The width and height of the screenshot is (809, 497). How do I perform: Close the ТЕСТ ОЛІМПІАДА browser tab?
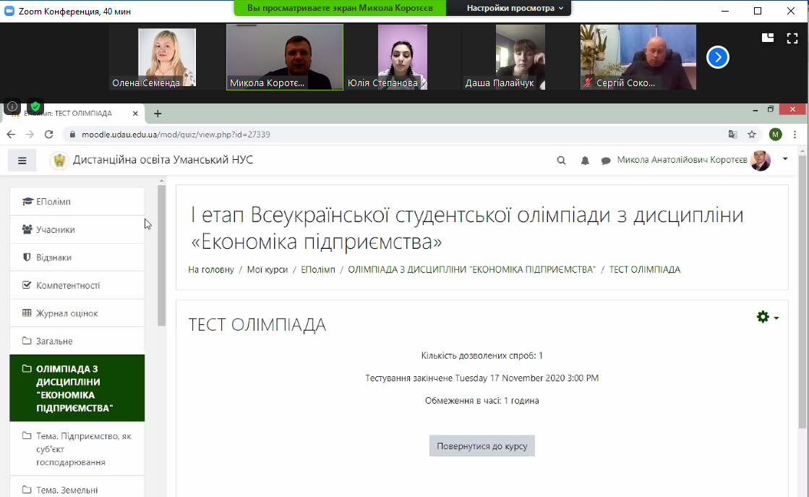tap(135, 114)
